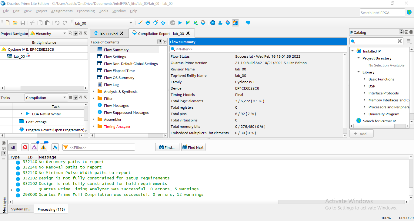The height and width of the screenshot is (221, 414).
Task: Open the Timing Analyzer clock icon
Action: point(213,23)
